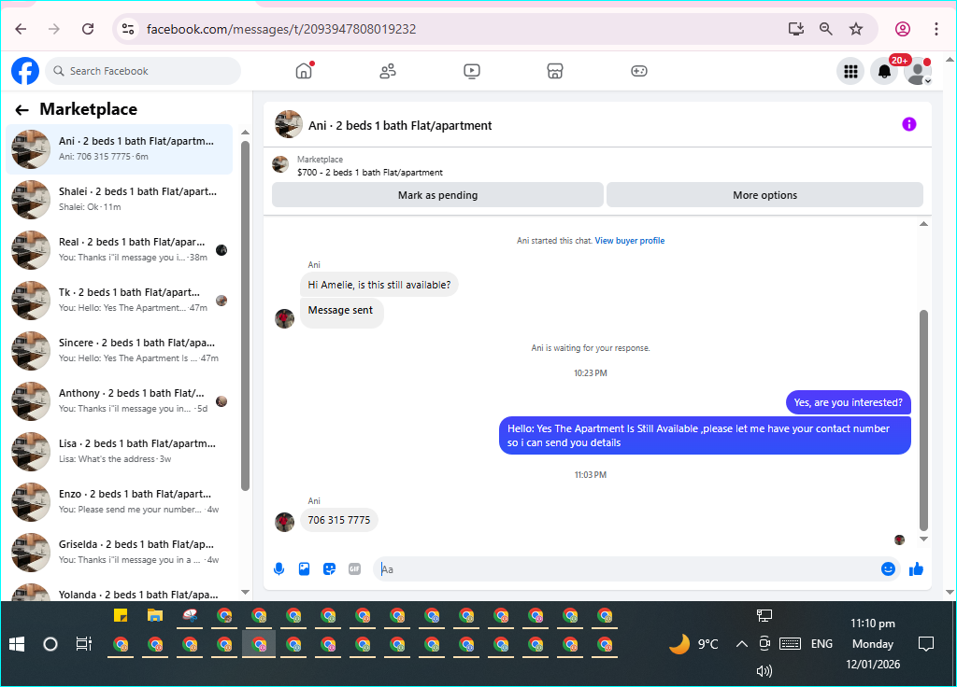The height and width of the screenshot is (687, 957).
Task: Open Windows Task View icon
Action: click(83, 644)
